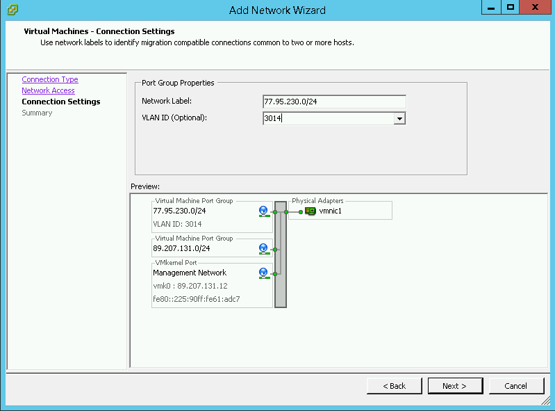Click the Management Network globe icon
555x411 pixels.
[x=263, y=273]
